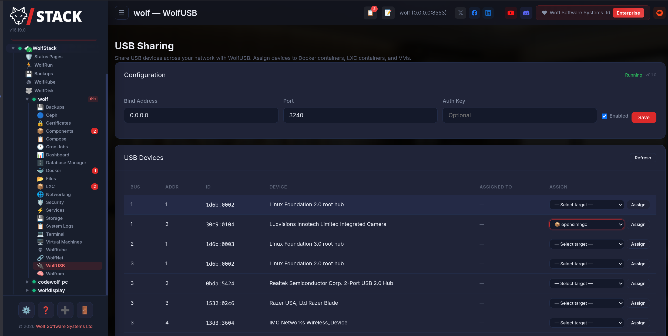Open the LinkedIn icon in header

488,13
